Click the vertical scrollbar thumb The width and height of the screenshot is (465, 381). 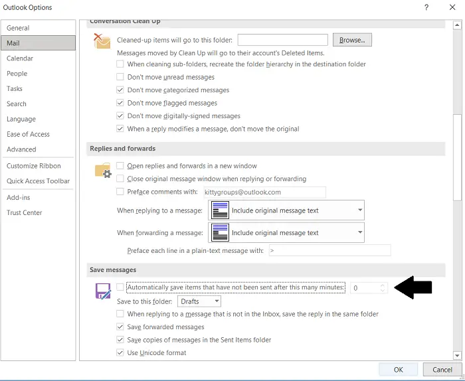click(x=457, y=157)
